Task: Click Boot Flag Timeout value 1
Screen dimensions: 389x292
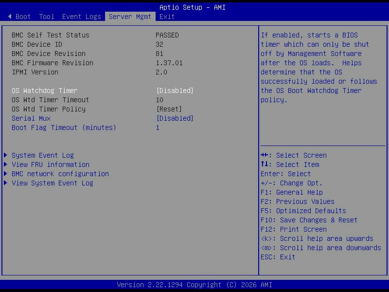Action: tap(158, 128)
